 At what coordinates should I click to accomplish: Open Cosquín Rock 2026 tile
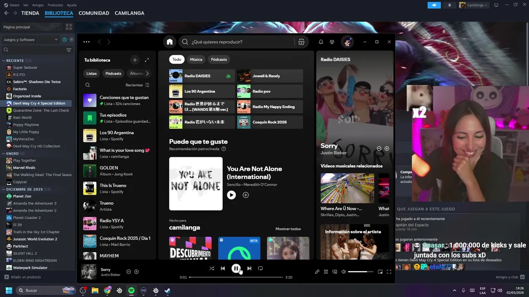[270, 122]
